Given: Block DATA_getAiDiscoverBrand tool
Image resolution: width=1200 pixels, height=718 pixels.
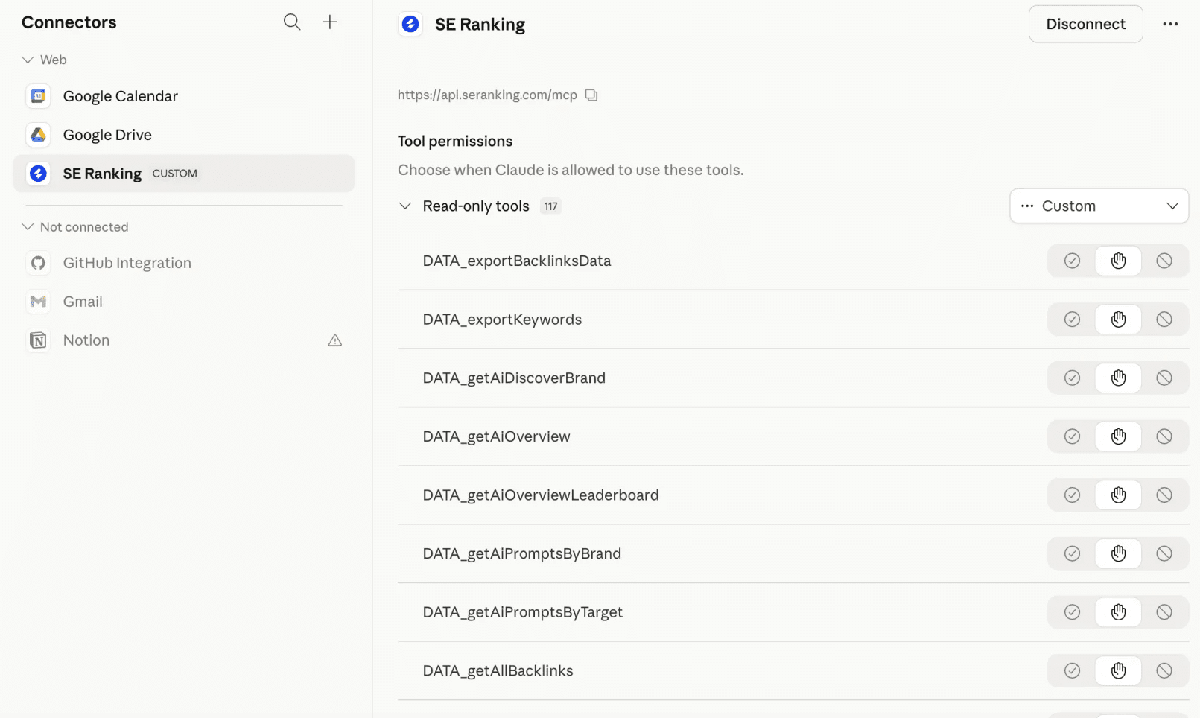Looking at the screenshot, I should pyautogui.click(x=1164, y=378).
